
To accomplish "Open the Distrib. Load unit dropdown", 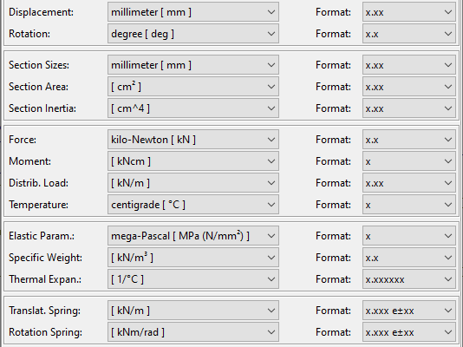I will click(x=193, y=183).
